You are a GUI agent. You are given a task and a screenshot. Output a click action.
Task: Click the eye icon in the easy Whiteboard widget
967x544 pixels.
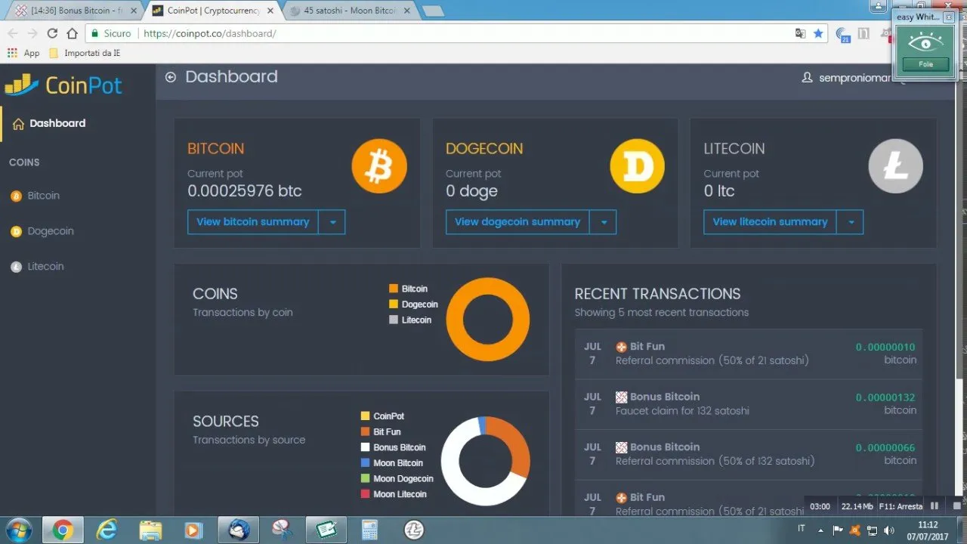(925, 42)
